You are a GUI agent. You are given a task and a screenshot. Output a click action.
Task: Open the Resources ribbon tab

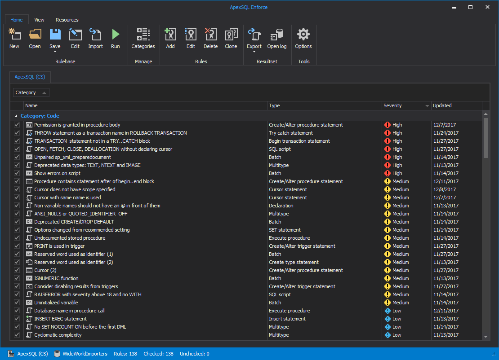click(x=67, y=20)
